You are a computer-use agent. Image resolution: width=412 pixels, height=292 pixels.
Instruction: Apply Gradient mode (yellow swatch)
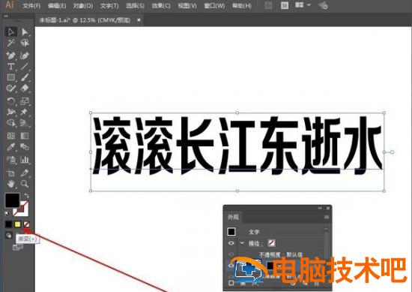pyautogui.click(x=17, y=224)
